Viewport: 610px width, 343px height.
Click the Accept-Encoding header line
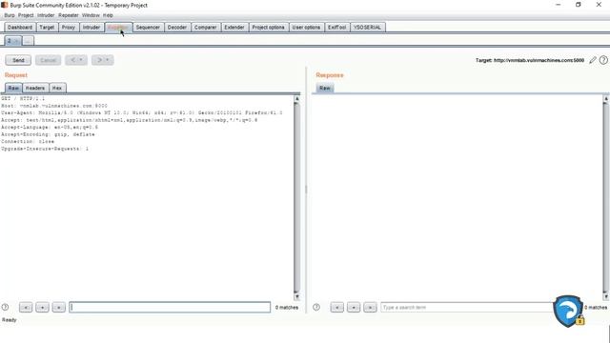(48, 134)
